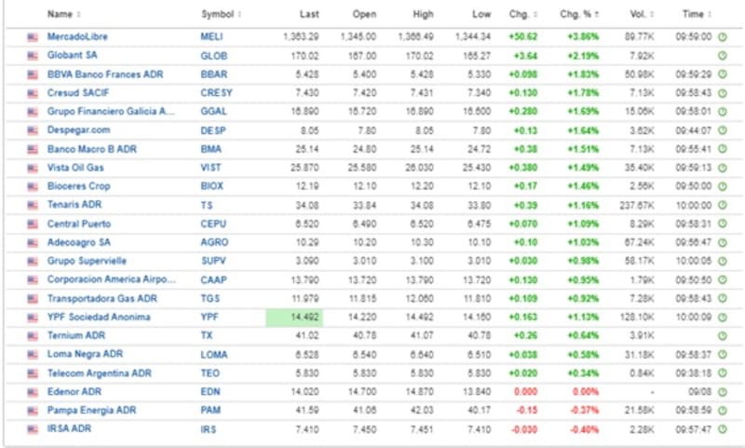Open the Telecom Argentina ADR link

(99, 373)
